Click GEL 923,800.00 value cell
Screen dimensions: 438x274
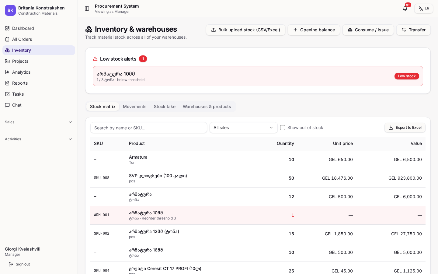(405, 178)
